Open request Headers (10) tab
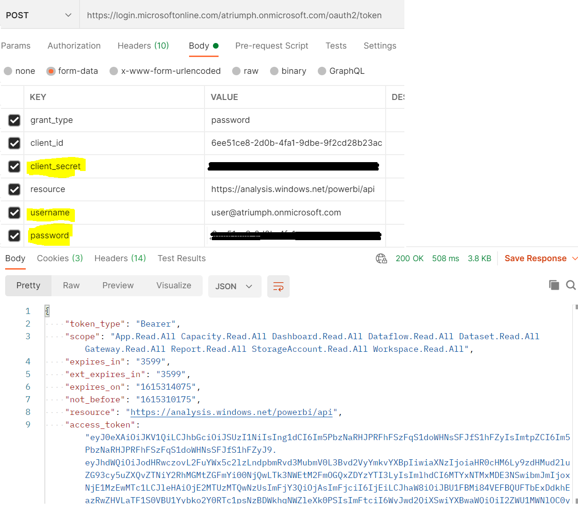Viewport: 578px width, 506px height. pyautogui.click(x=143, y=46)
